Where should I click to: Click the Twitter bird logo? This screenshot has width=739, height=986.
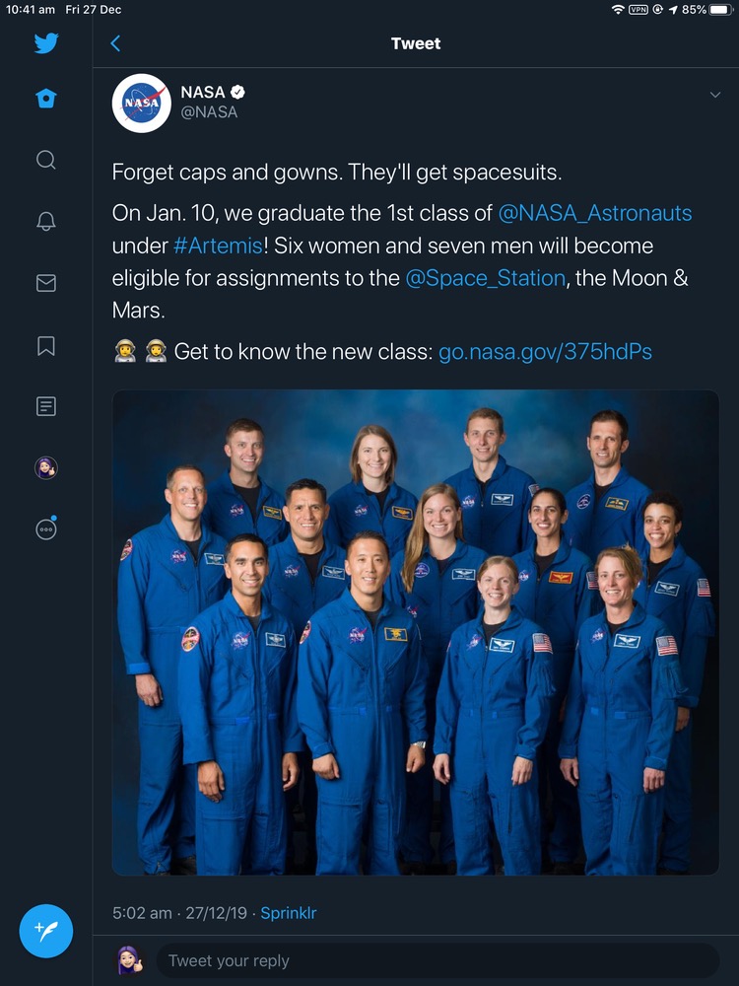45,43
